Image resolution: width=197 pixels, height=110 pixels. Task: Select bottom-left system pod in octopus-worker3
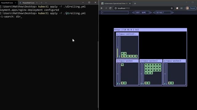point(170,83)
